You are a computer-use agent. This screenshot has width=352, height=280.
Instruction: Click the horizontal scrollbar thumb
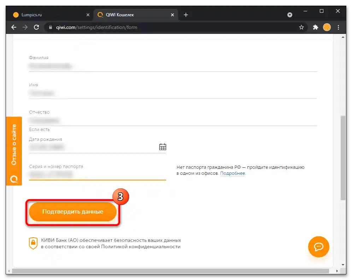click(171, 271)
